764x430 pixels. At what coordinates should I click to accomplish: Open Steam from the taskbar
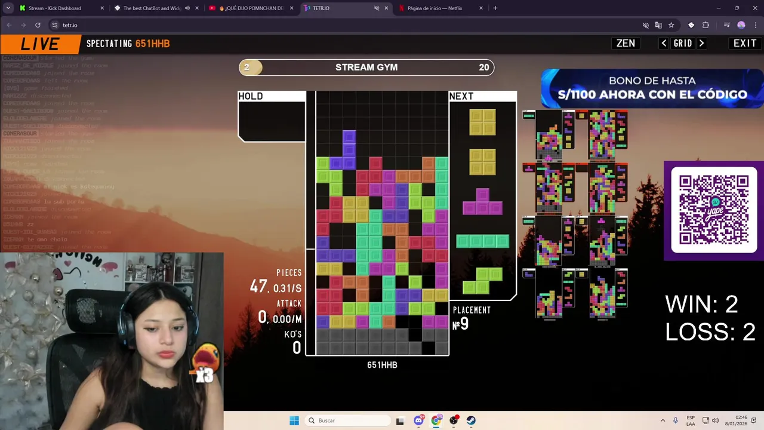tap(471, 420)
